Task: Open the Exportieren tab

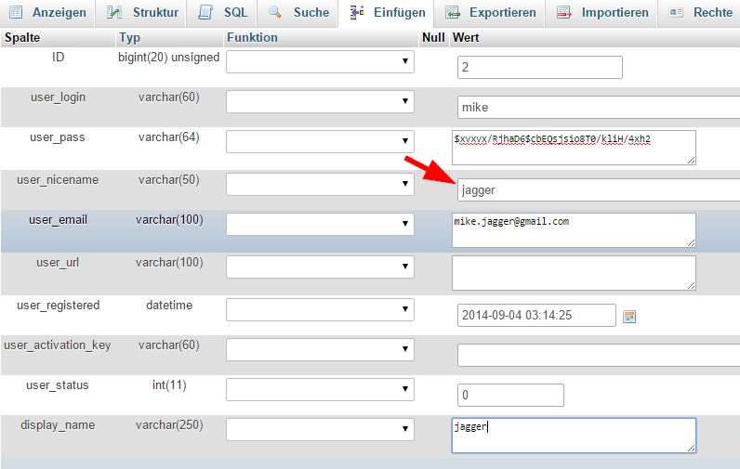Action: [x=502, y=13]
